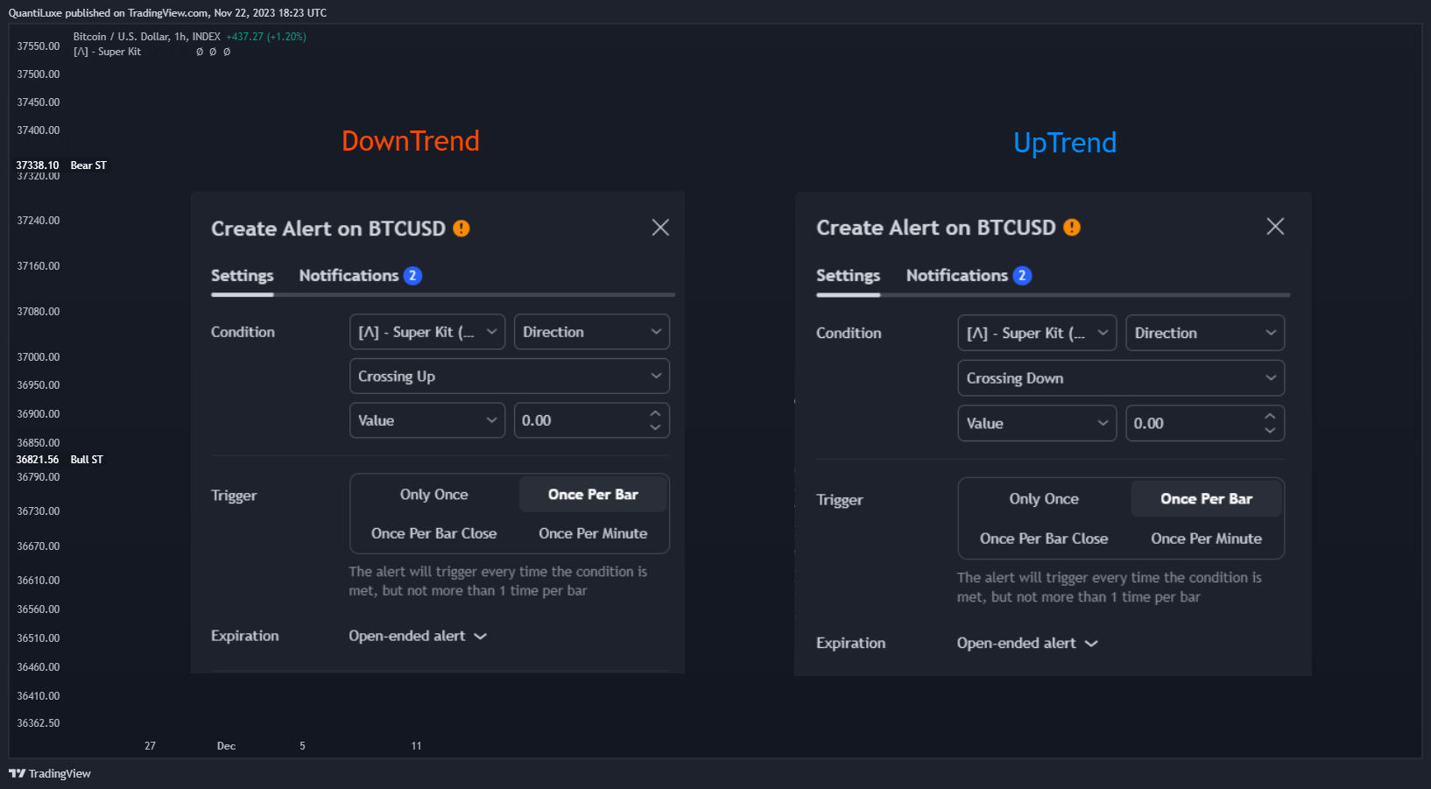Select Only Once trigger in DownTrend dialog
The height and width of the screenshot is (789, 1431).
[x=434, y=495]
